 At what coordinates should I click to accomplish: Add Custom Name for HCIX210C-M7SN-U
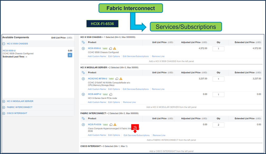97,89
